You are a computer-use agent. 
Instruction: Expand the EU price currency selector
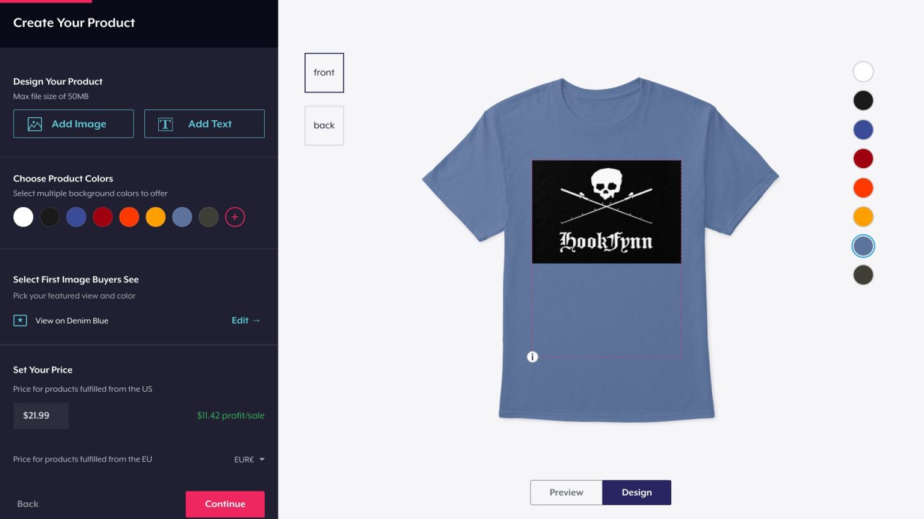pos(248,459)
